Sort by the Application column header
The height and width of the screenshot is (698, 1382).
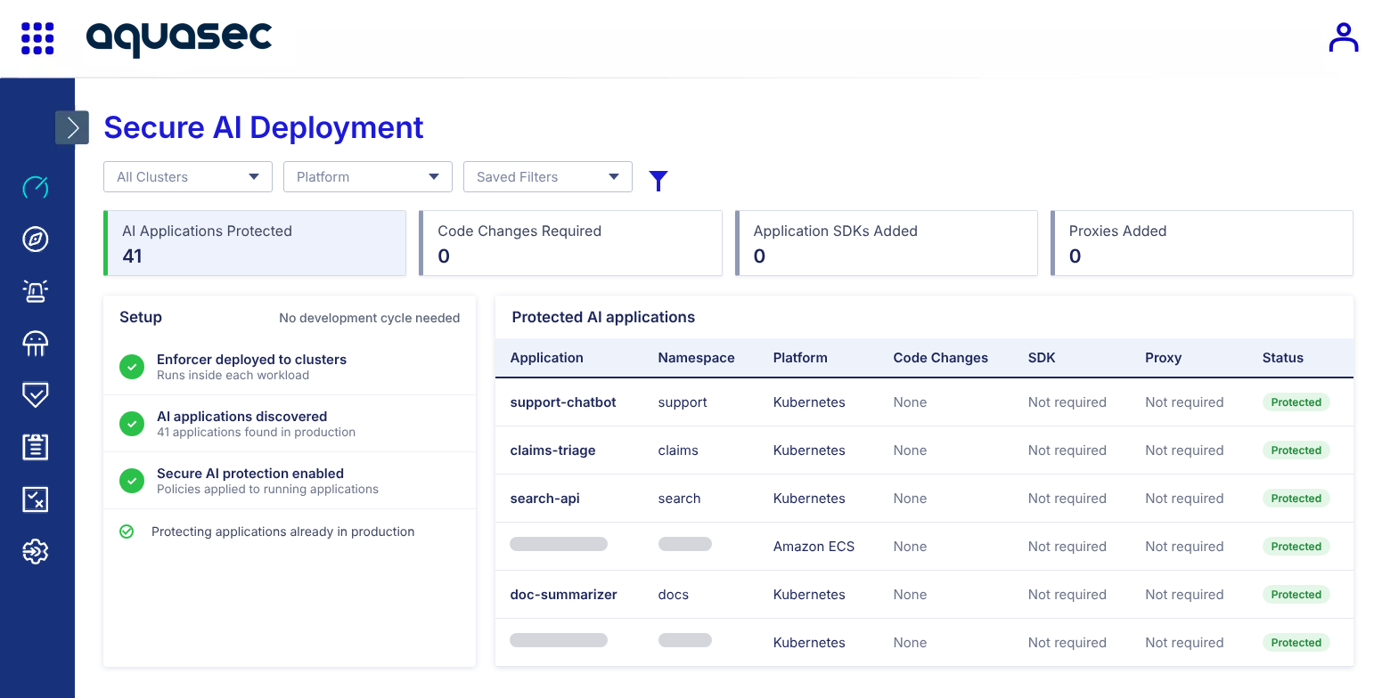click(546, 358)
